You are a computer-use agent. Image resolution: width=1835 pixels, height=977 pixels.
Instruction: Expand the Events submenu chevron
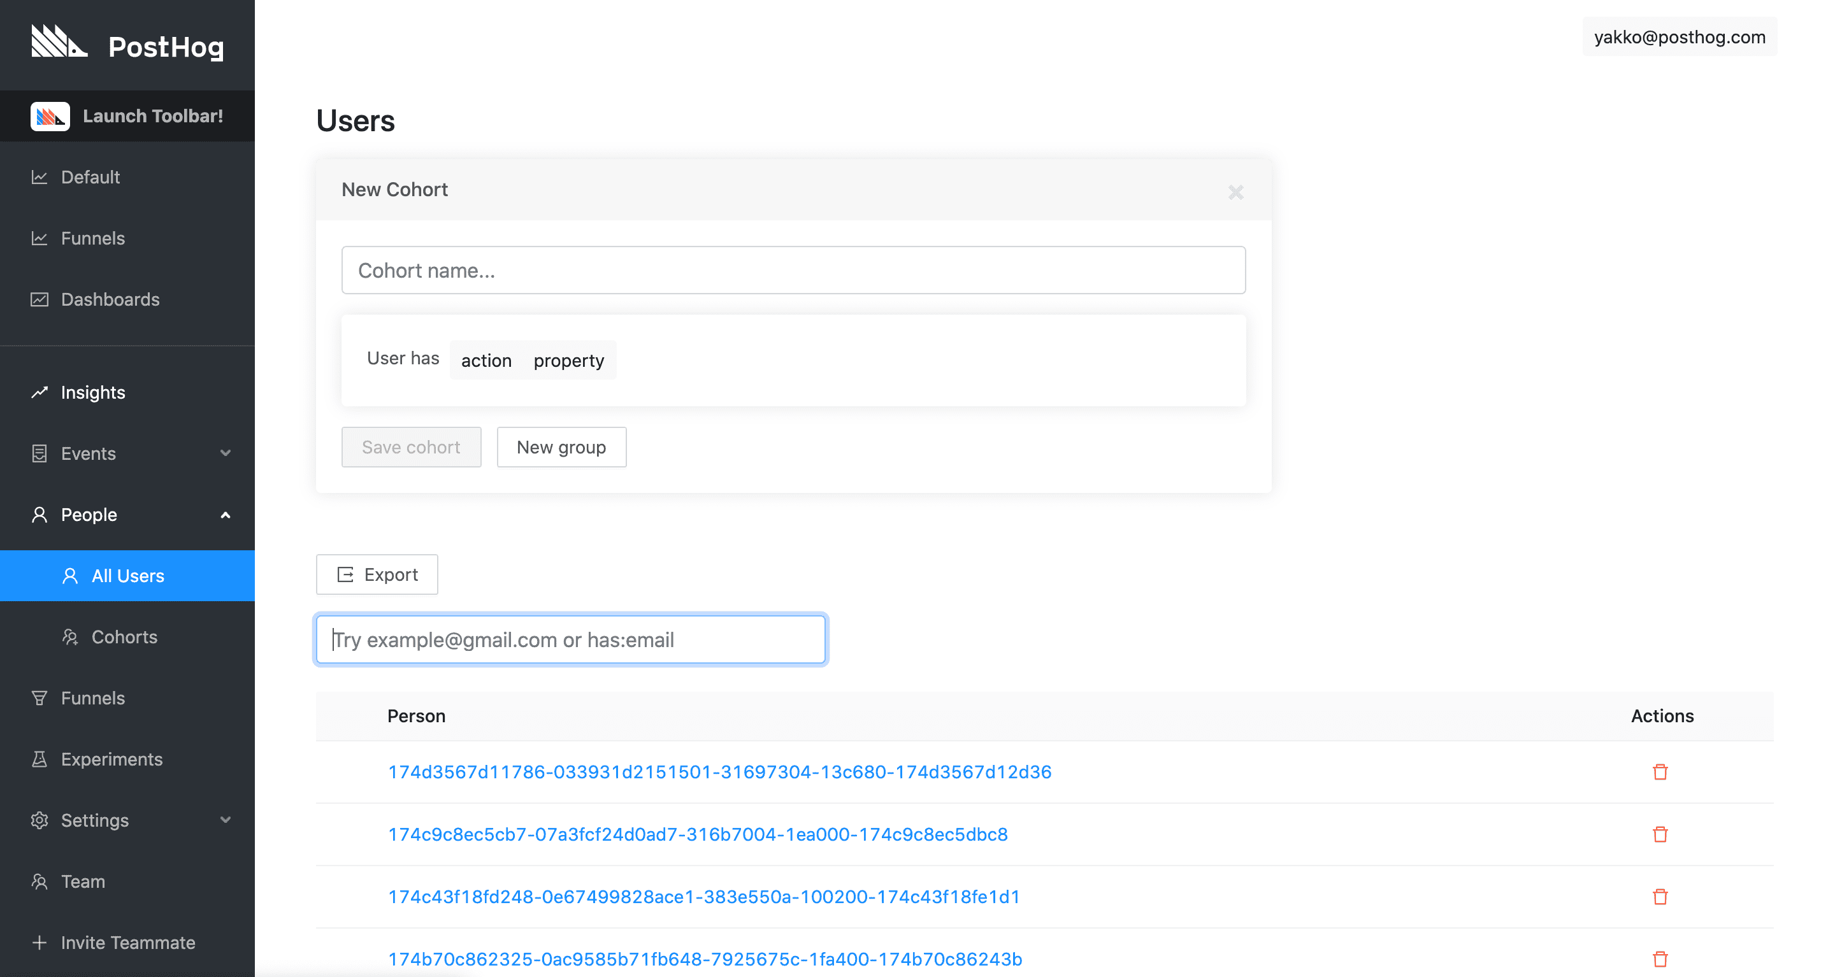(x=226, y=453)
